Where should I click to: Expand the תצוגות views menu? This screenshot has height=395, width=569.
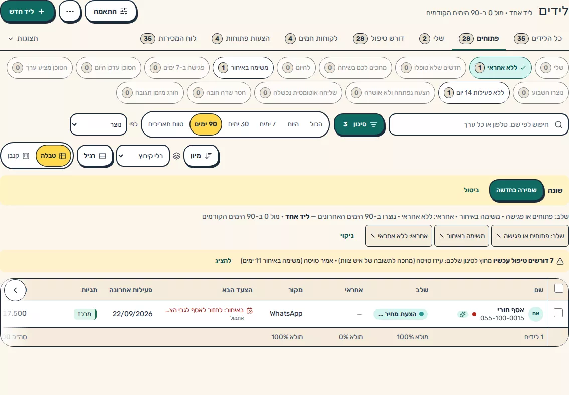click(x=23, y=38)
